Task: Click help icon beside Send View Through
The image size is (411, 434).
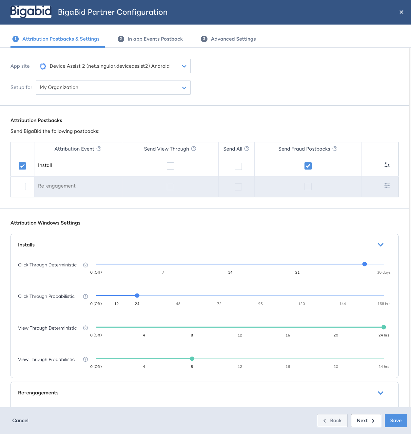Action: coord(194,149)
